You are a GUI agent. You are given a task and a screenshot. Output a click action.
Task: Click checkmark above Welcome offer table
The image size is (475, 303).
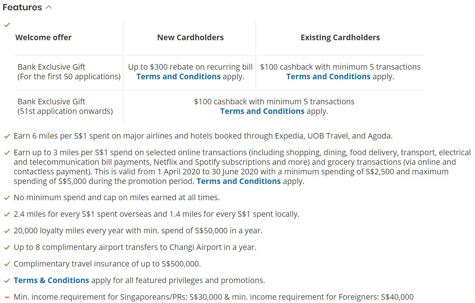(x=7, y=25)
